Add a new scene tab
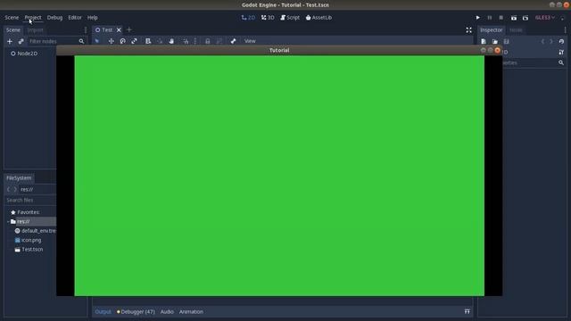This screenshot has height=321, width=571. (x=128, y=29)
